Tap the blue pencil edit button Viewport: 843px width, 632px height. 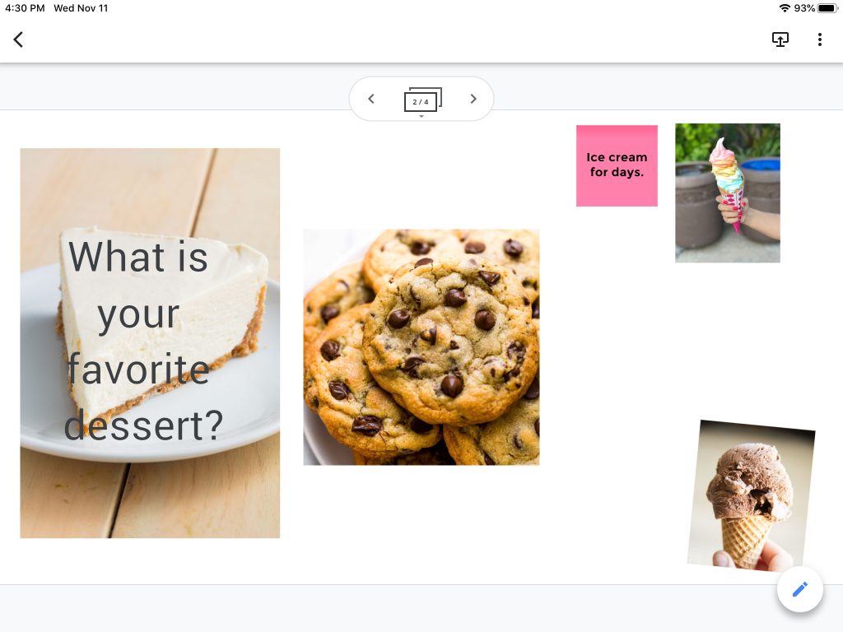(x=799, y=589)
